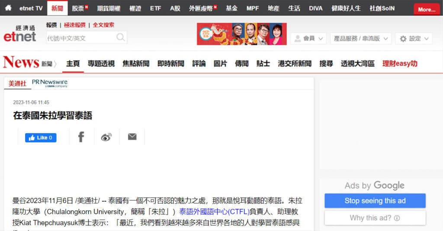Click the timestamp 2023-11-06 11:45
Image resolution: width=443 pixels, height=231 pixels.
31,103
